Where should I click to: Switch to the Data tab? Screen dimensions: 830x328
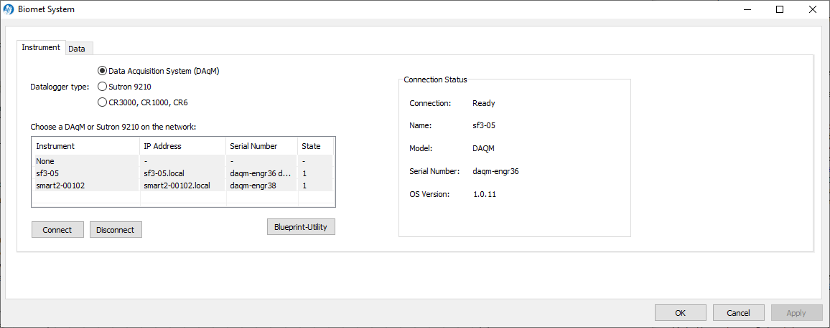pyautogui.click(x=77, y=49)
